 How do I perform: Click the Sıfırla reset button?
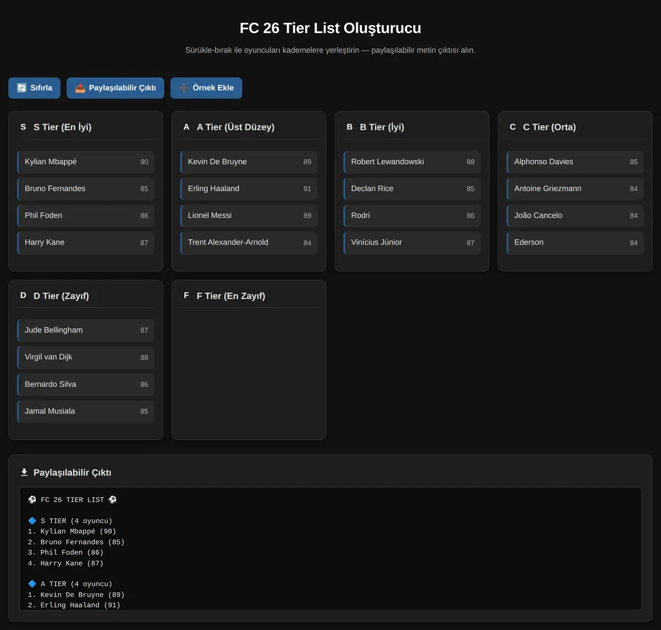click(x=34, y=88)
